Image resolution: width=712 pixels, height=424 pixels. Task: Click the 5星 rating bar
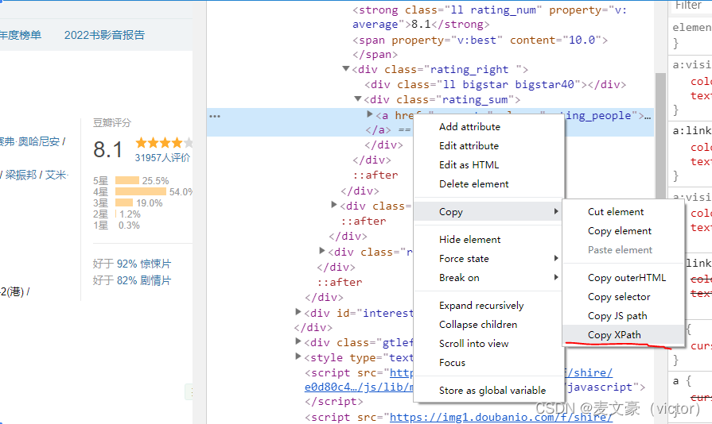127,181
